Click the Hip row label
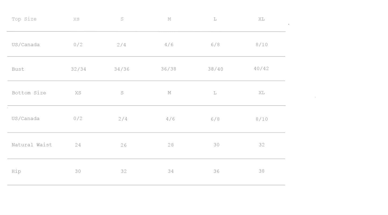Screen dimensions: 388x215 (x=16, y=171)
